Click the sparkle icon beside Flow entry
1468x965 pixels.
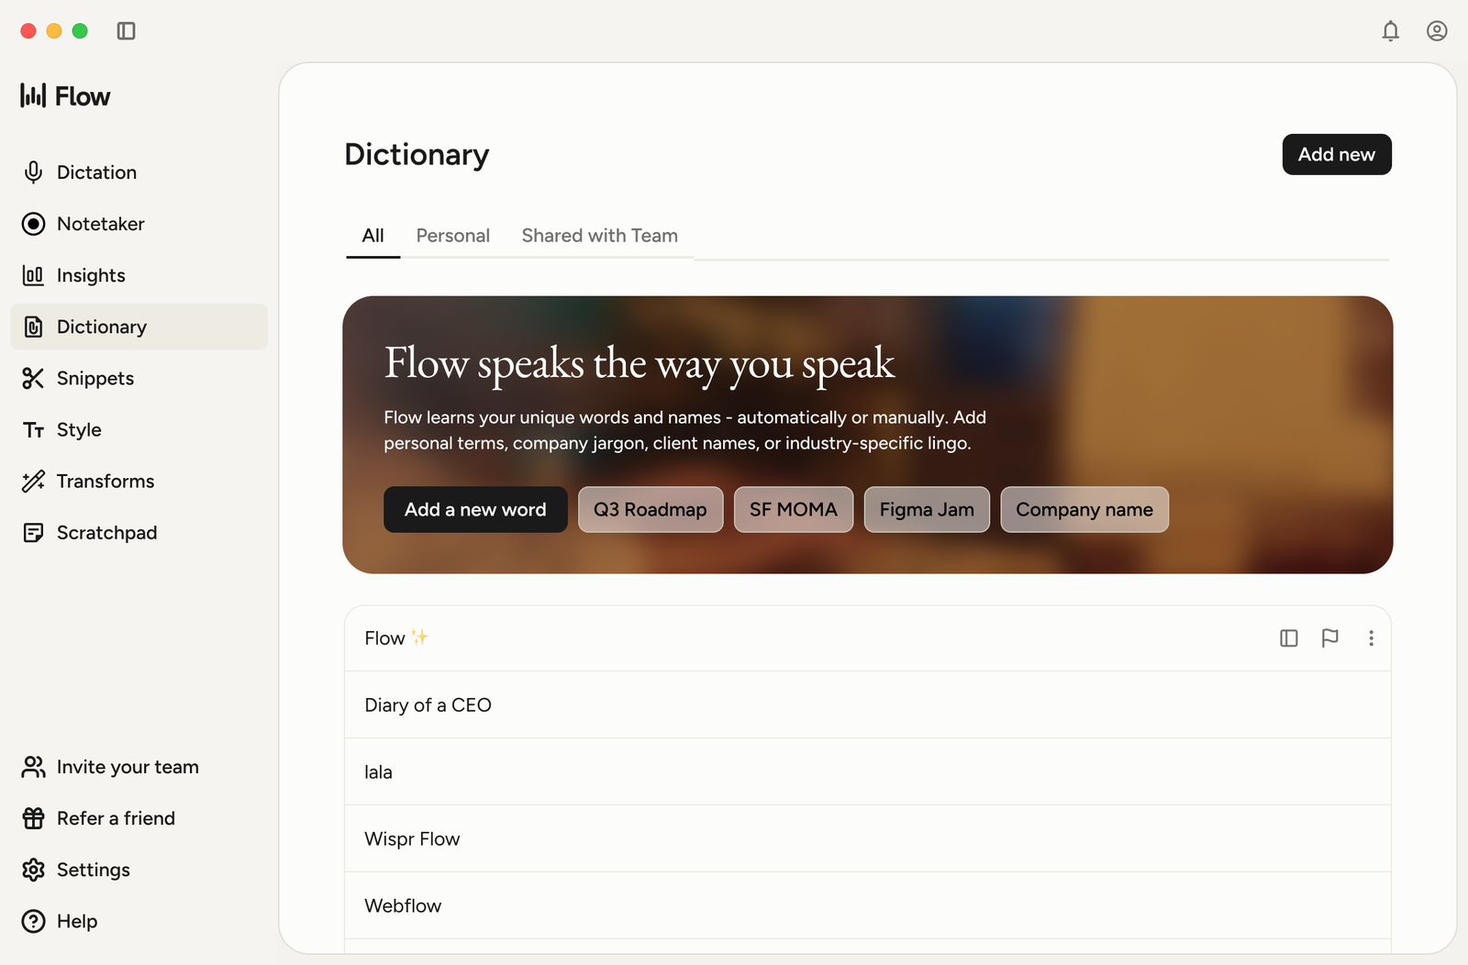coord(420,637)
